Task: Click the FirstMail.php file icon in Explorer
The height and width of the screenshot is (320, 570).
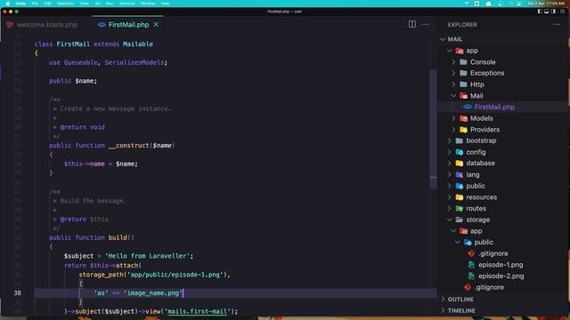Action: pos(468,107)
